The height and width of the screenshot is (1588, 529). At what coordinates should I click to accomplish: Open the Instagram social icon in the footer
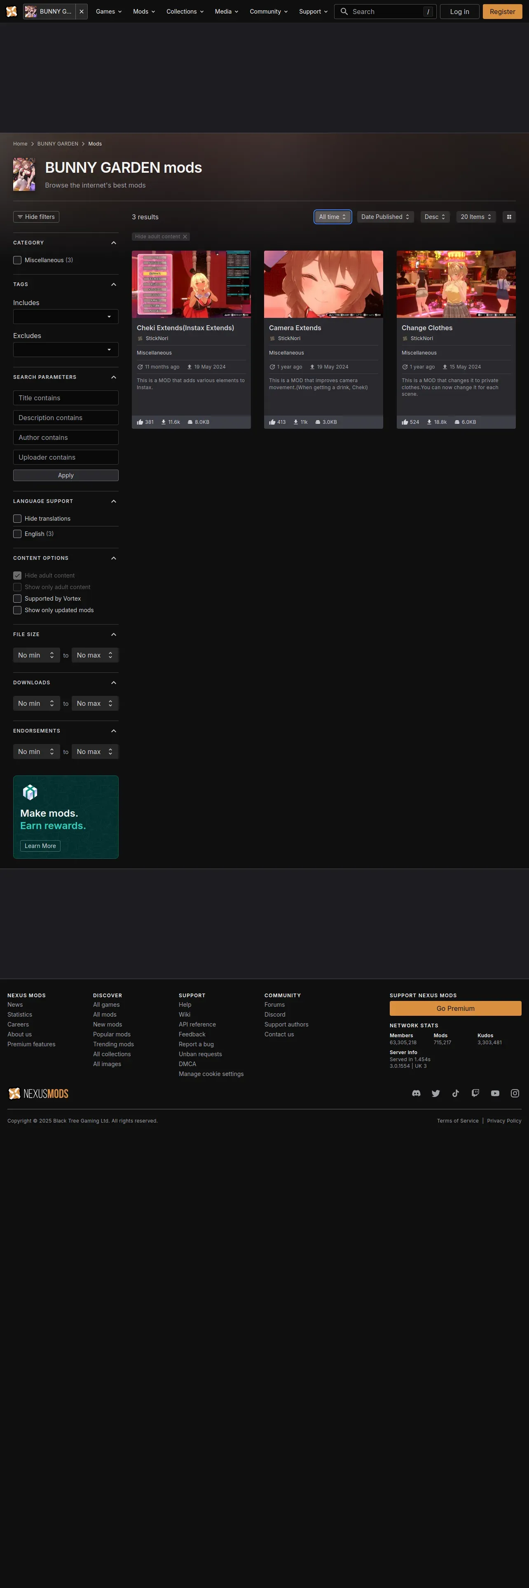[515, 1093]
